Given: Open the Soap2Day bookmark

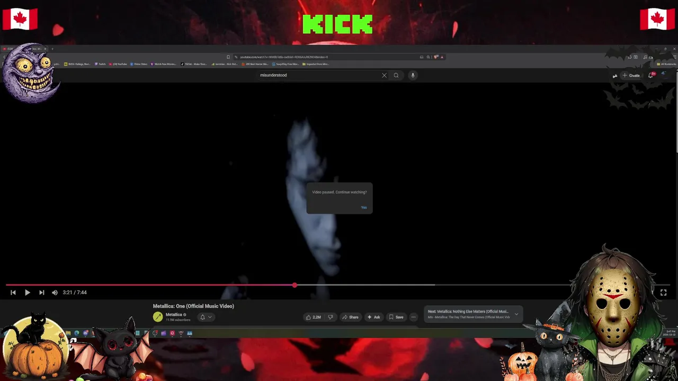Looking at the screenshot, I should [287, 64].
